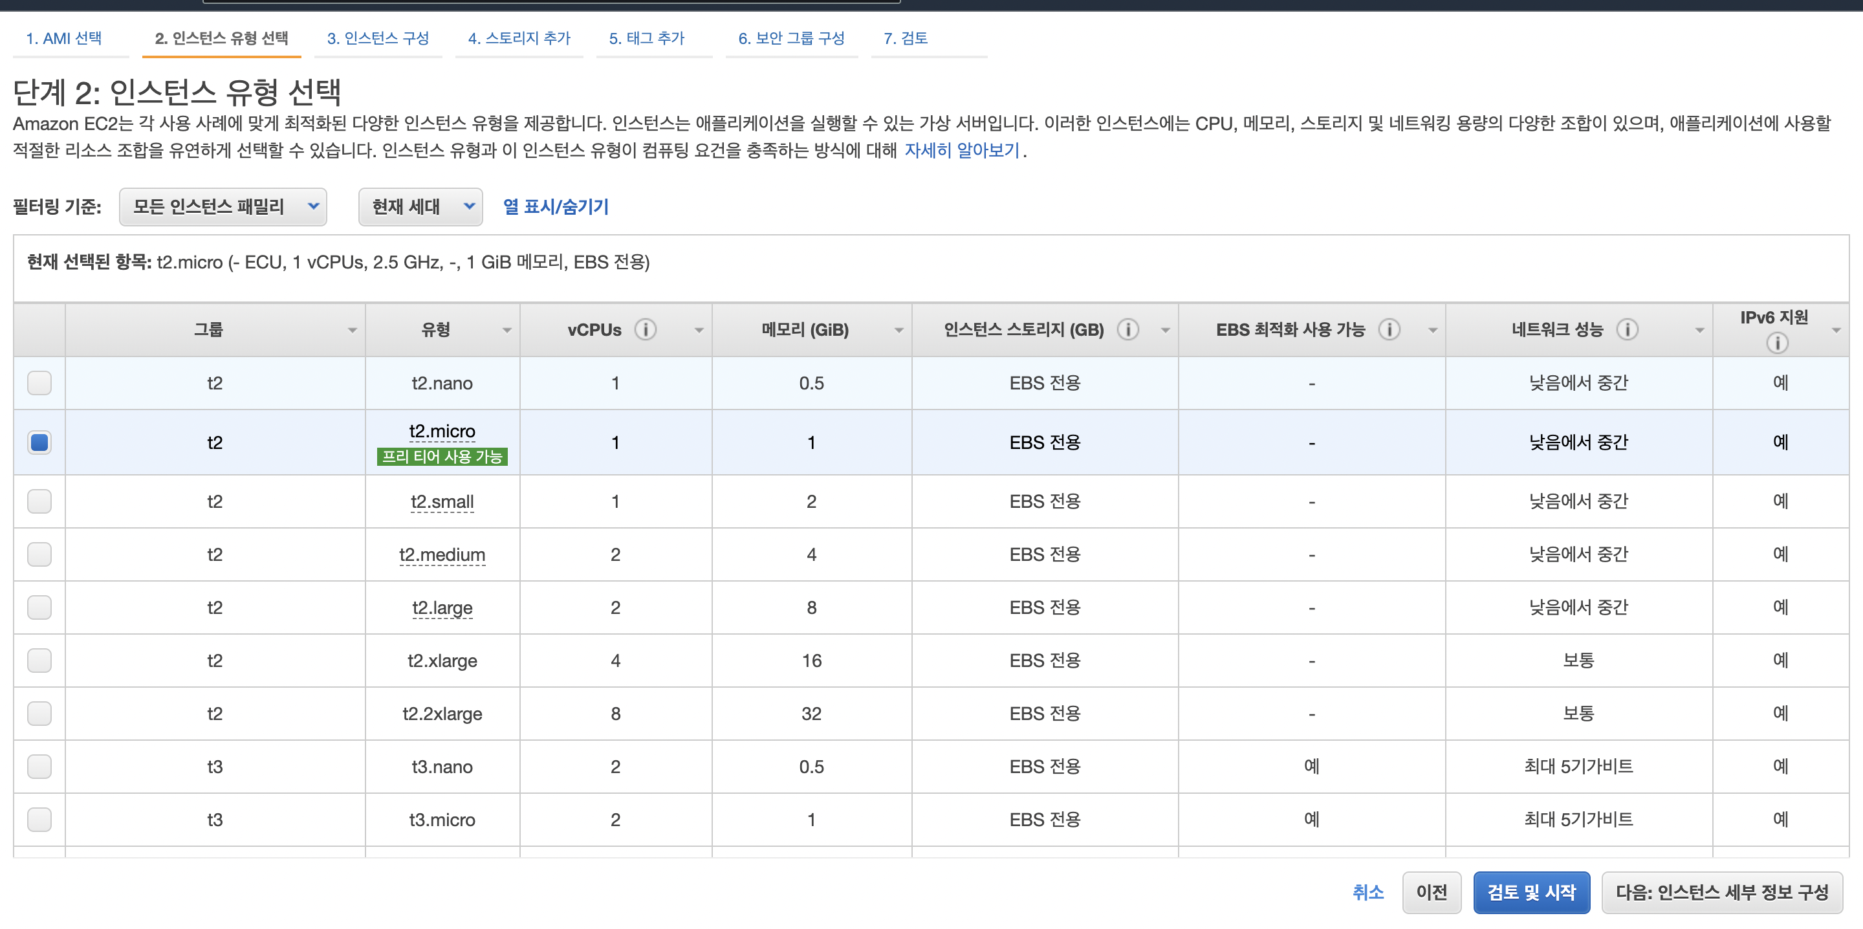Switch to the 6. 보안 그룹 구성 tab
1863x929 pixels.
click(x=791, y=38)
